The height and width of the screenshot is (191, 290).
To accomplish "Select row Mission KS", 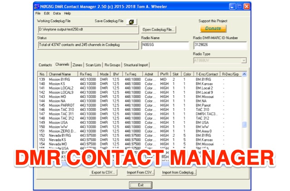I will point(140,84).
